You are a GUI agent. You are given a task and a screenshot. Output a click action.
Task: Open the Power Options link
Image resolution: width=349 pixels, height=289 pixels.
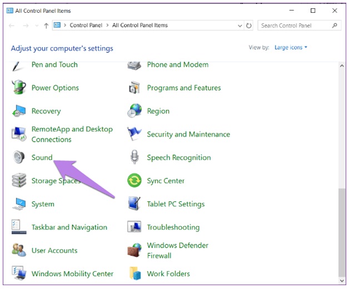click(55, 88)
